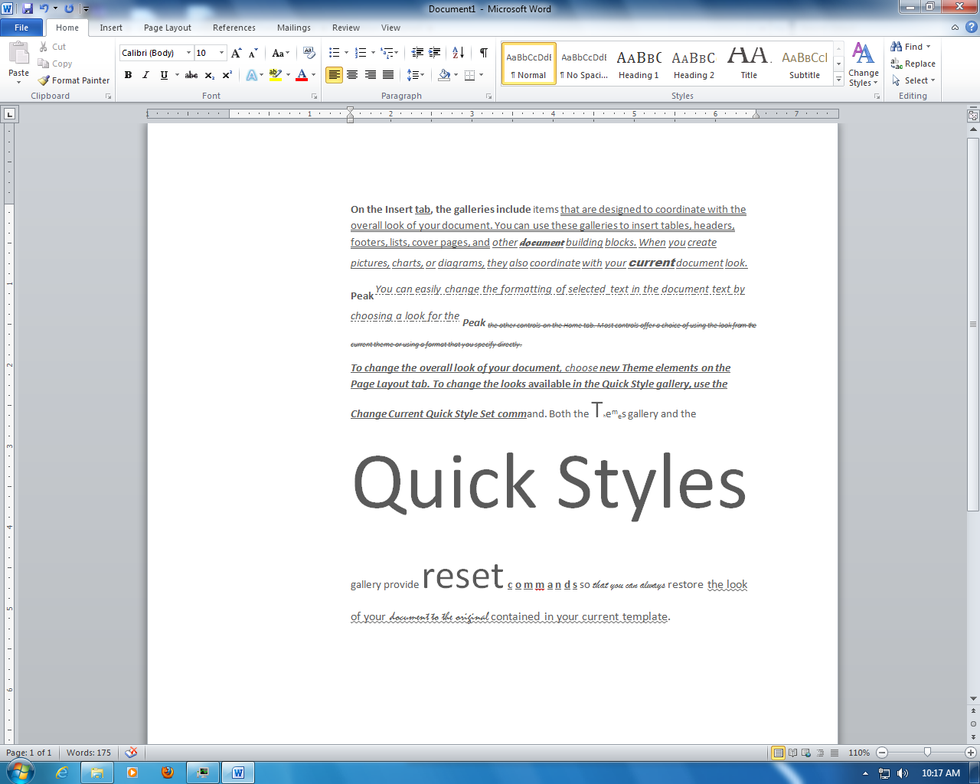Open the File menu tab
This screenshot has width=980, height=784.
point(21,28)
